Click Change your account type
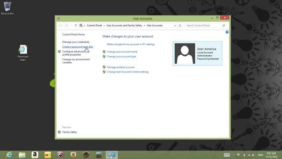282x159 pixels. coord(122,57)
